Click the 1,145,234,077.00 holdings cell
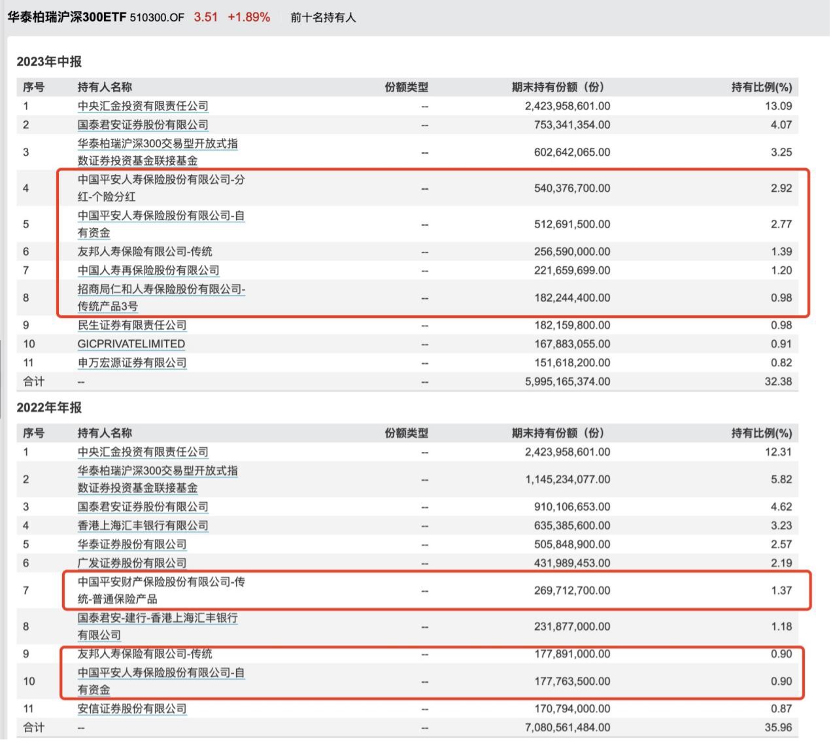Screen dimensions: 833x741 coord(568,480)
